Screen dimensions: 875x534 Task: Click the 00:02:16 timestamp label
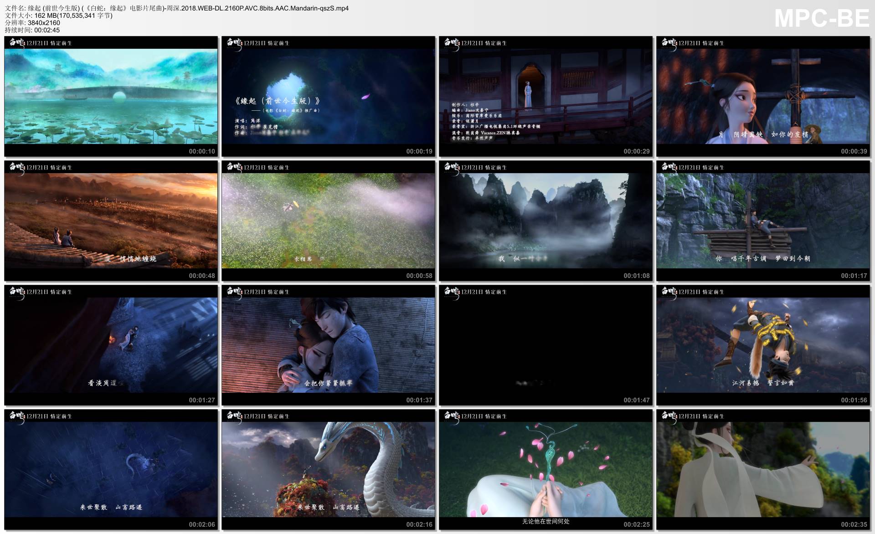pos(419,524)
